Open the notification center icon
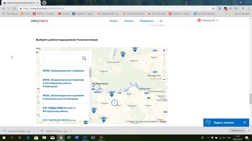This screenshot has width=252, height=141. [x=247, y=137]
